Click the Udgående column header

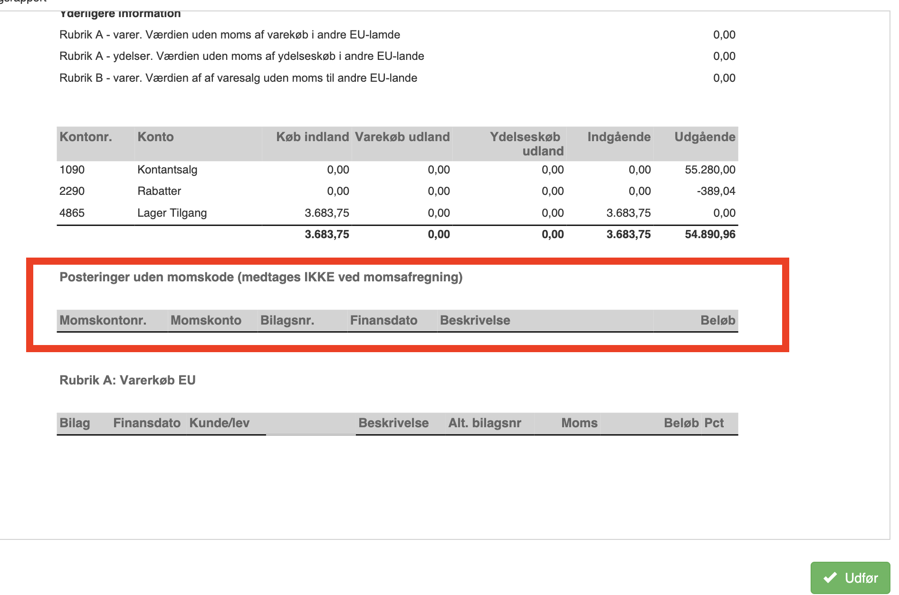[705, 137]
